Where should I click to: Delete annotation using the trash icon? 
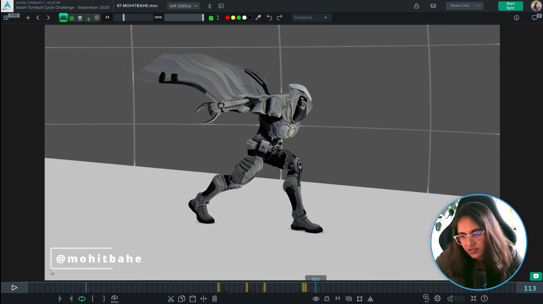coord(214,299)
